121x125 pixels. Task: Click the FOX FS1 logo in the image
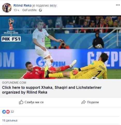11,39
